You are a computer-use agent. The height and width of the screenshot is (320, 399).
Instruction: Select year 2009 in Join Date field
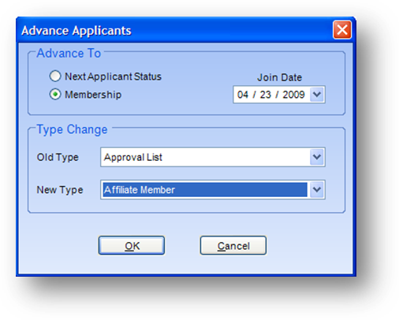point(293,95)
